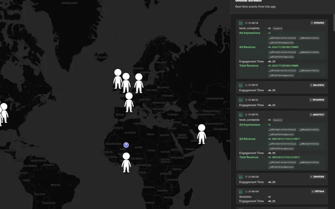Open user badge 52f5df65 on the 21:46:14 event
335x209 pixels.
point(317,23)
